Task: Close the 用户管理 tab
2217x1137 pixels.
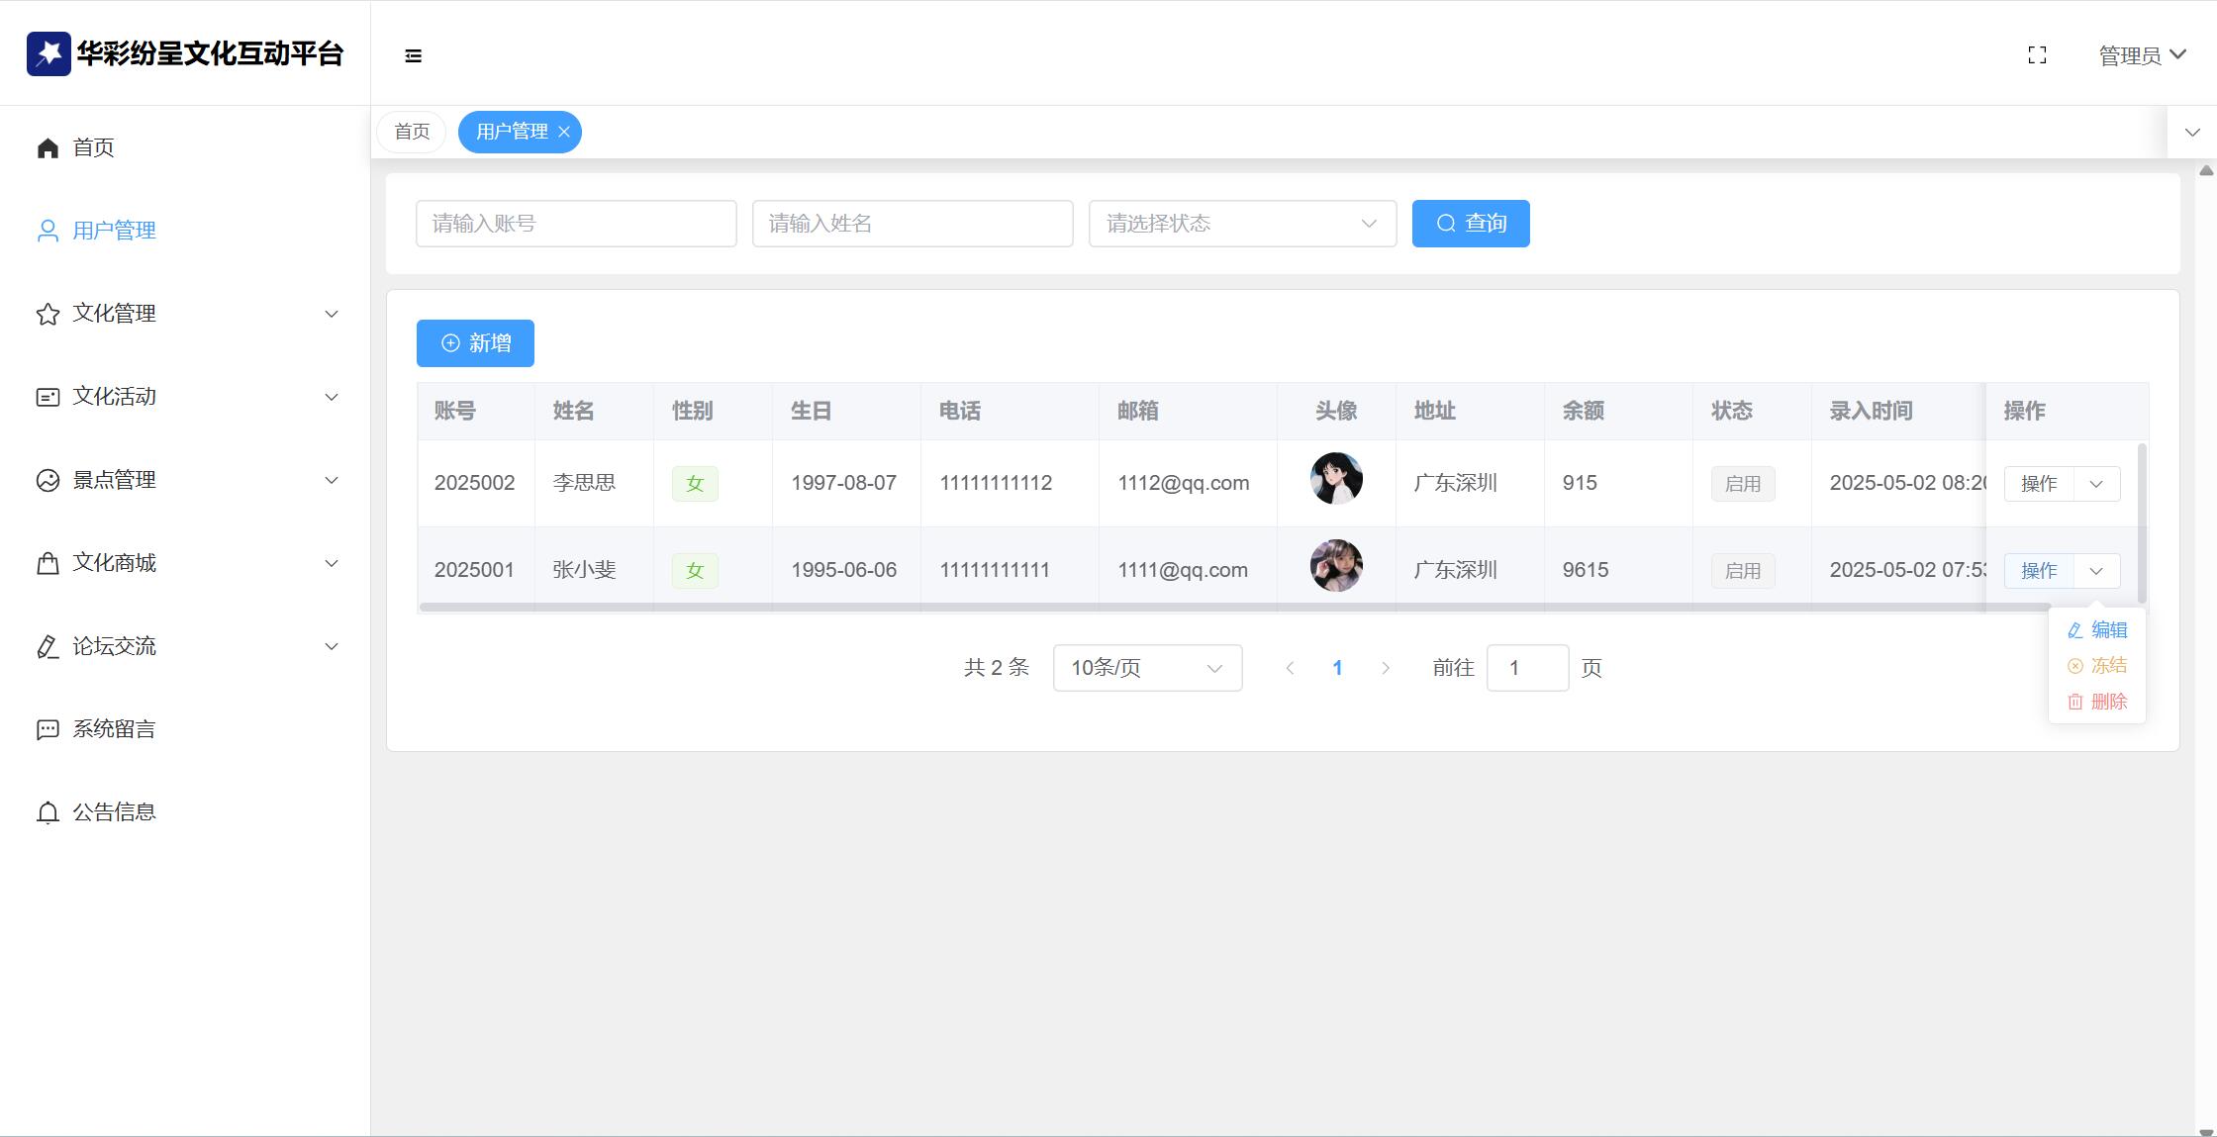Action: click(564, 132)
